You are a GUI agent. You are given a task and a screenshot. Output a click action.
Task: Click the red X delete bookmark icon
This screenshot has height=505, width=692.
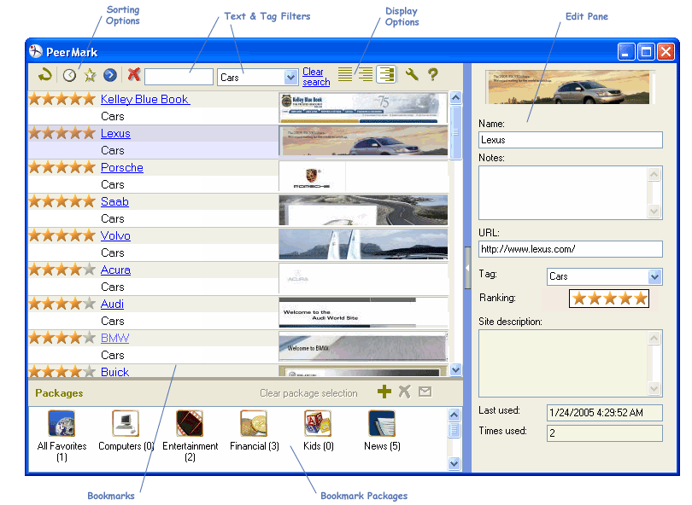(x=134, y=74)
